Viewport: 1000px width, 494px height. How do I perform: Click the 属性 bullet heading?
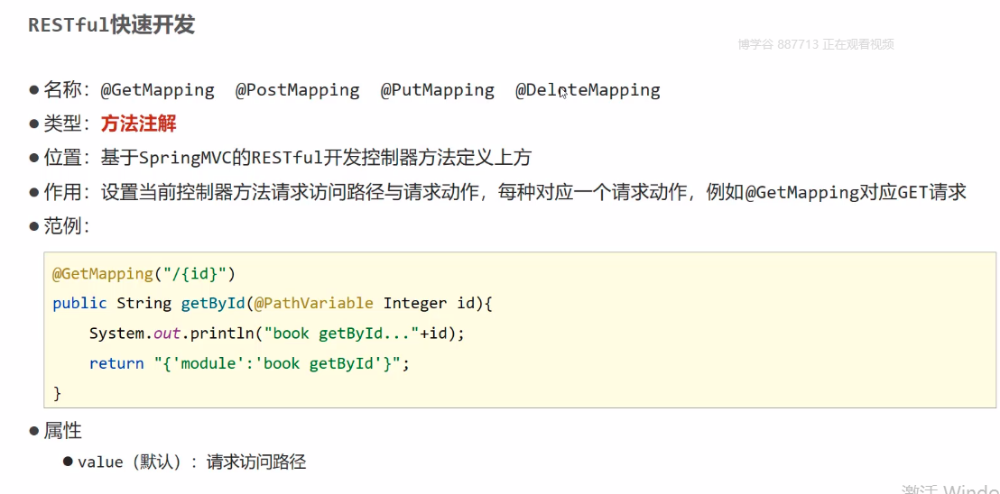click(62, 431)
